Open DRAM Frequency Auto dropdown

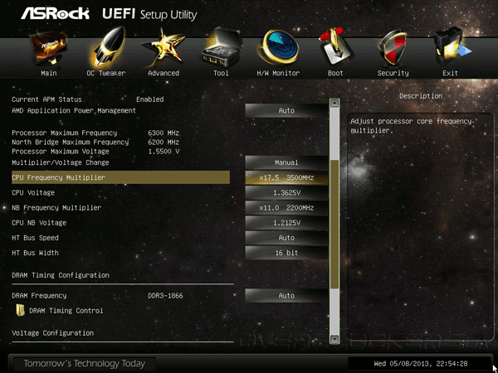286,296
